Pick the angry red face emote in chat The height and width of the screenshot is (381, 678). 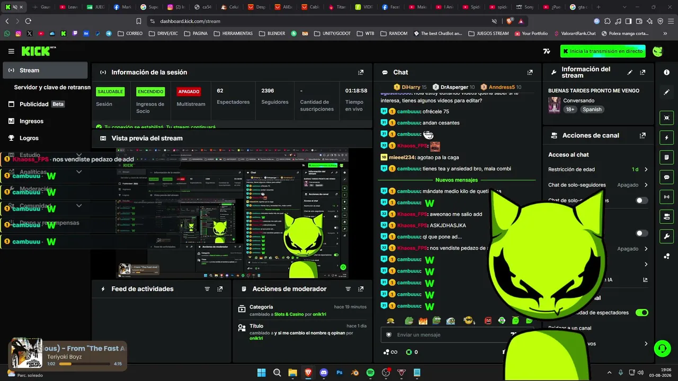coord(488,321)
